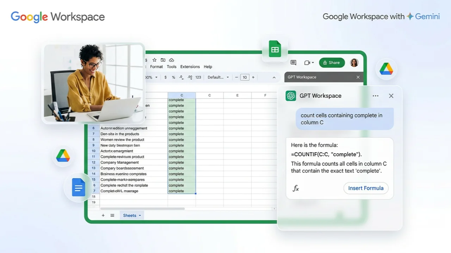Select the highlighted column C header
The width and height of the screenshot is (451, 253).
point(181,95)
